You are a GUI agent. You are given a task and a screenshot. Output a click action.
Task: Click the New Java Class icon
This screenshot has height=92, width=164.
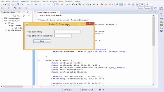point(94,5)
